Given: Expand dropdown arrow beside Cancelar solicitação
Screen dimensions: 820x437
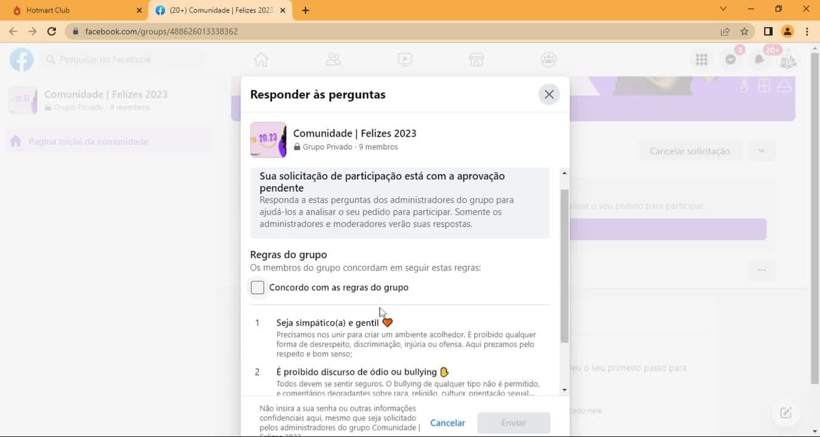Looking at the screenshot, I should pos(762,151).
